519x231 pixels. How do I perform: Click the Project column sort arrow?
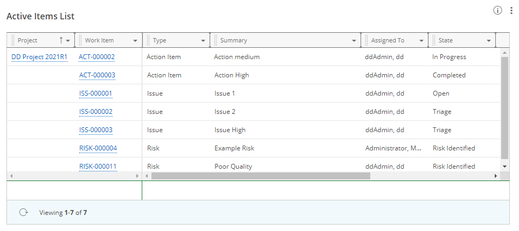[x=61, y=40]
